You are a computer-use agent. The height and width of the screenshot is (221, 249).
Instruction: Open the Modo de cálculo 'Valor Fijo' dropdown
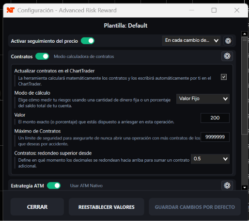pyautogui.click(x=203, y=99)
